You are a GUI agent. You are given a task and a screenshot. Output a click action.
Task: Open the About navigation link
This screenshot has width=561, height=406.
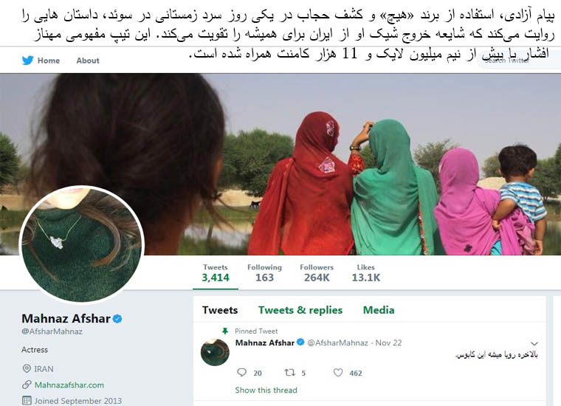point(88,61)
